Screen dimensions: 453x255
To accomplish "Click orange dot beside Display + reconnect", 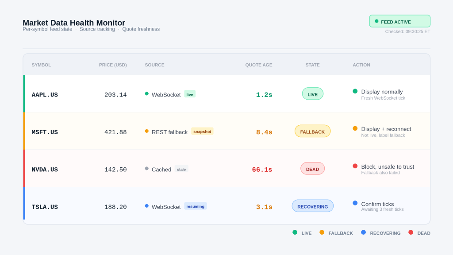I will pyautogui.click(x=355, y=129).
